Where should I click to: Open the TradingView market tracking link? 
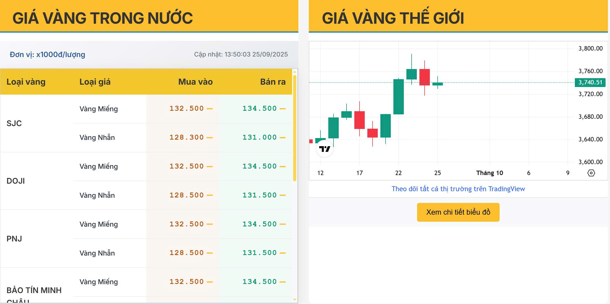458,189
